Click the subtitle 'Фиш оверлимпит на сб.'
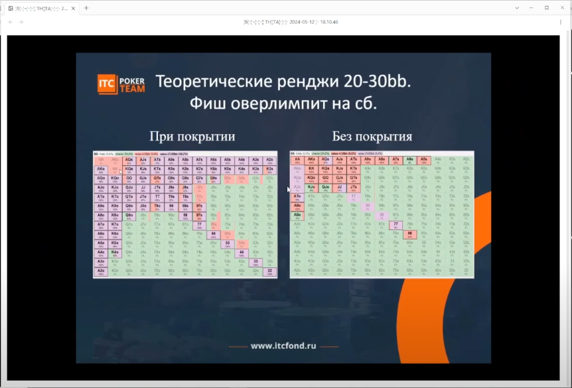This screenshot has width=572, height=388. tap(283, 103)
